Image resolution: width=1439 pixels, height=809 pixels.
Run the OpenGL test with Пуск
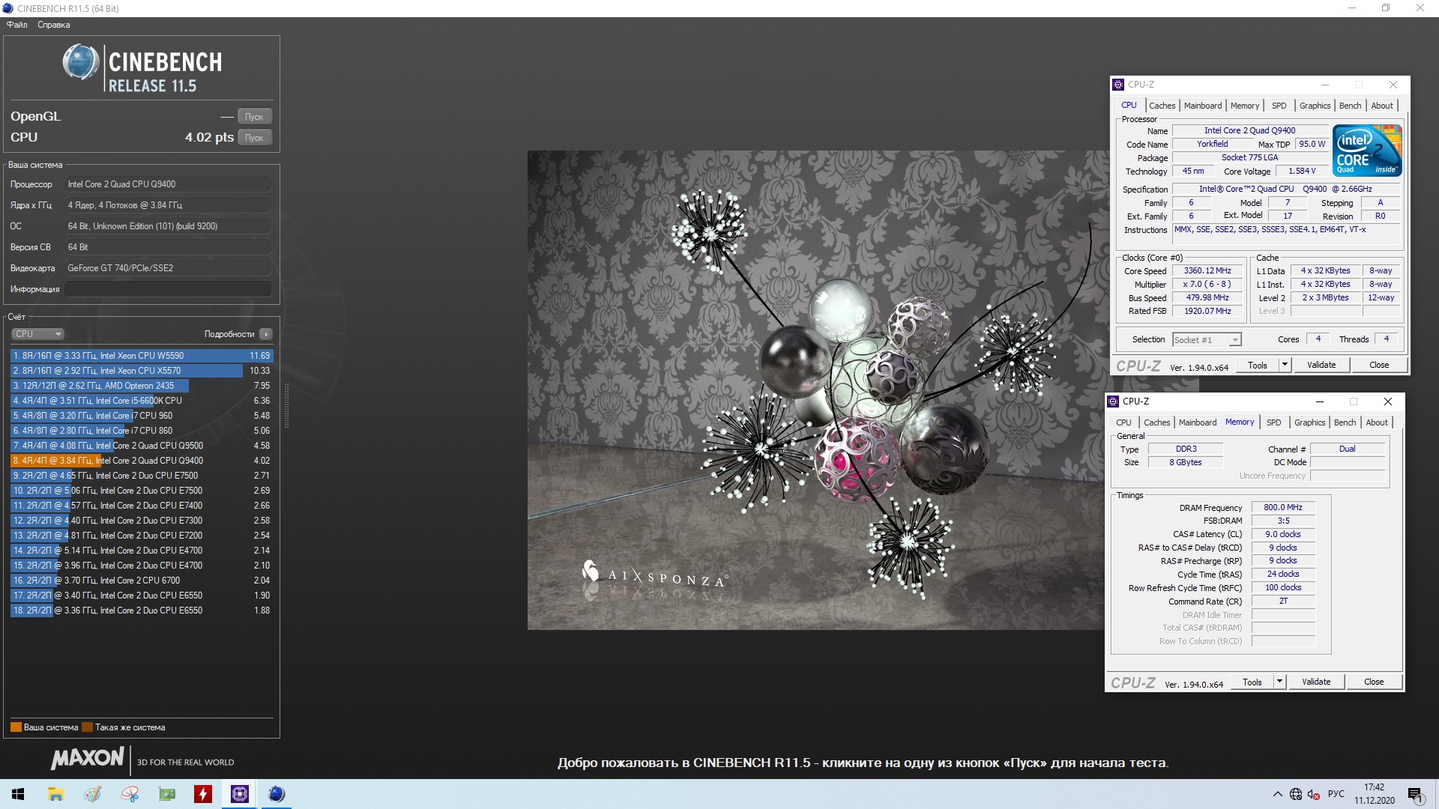click(x=254, y=116)
